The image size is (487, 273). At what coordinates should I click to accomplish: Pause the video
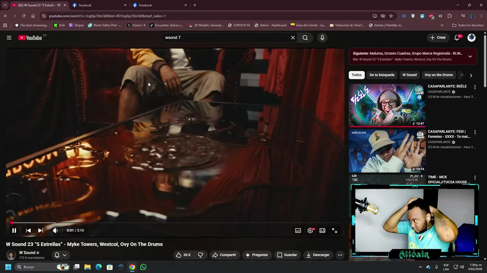click(14, 231)
